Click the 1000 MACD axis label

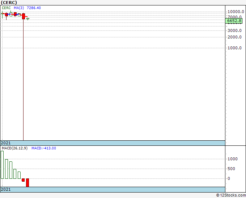(233, 159)
